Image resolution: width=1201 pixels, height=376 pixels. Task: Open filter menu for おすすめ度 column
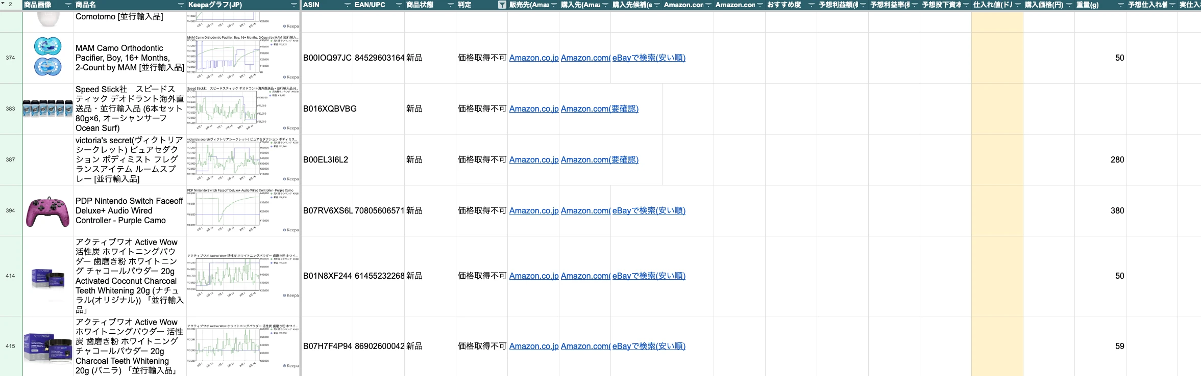coord(812,5)
